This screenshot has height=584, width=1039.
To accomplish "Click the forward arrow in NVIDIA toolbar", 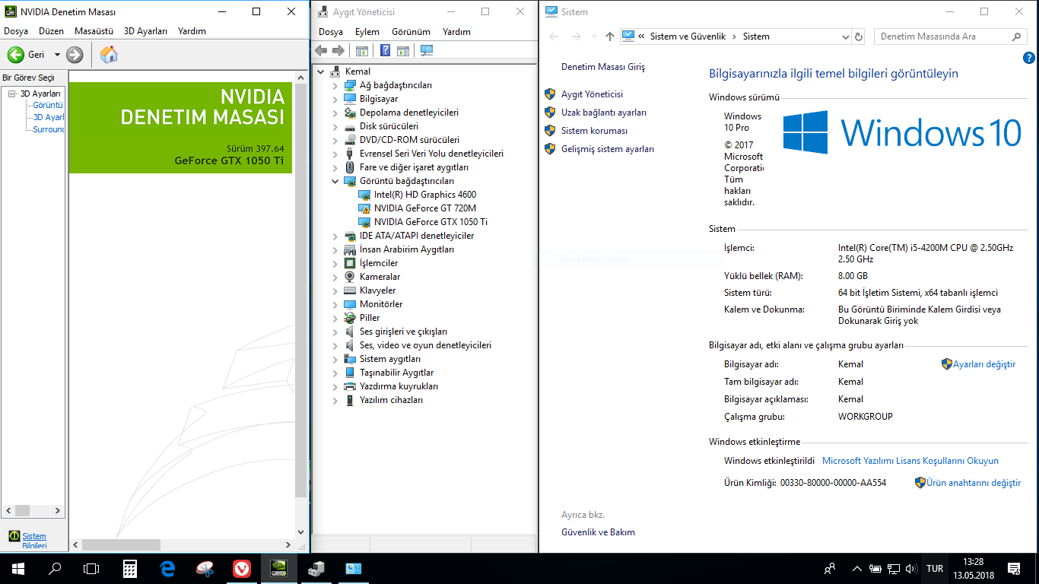I will [75, 55].
